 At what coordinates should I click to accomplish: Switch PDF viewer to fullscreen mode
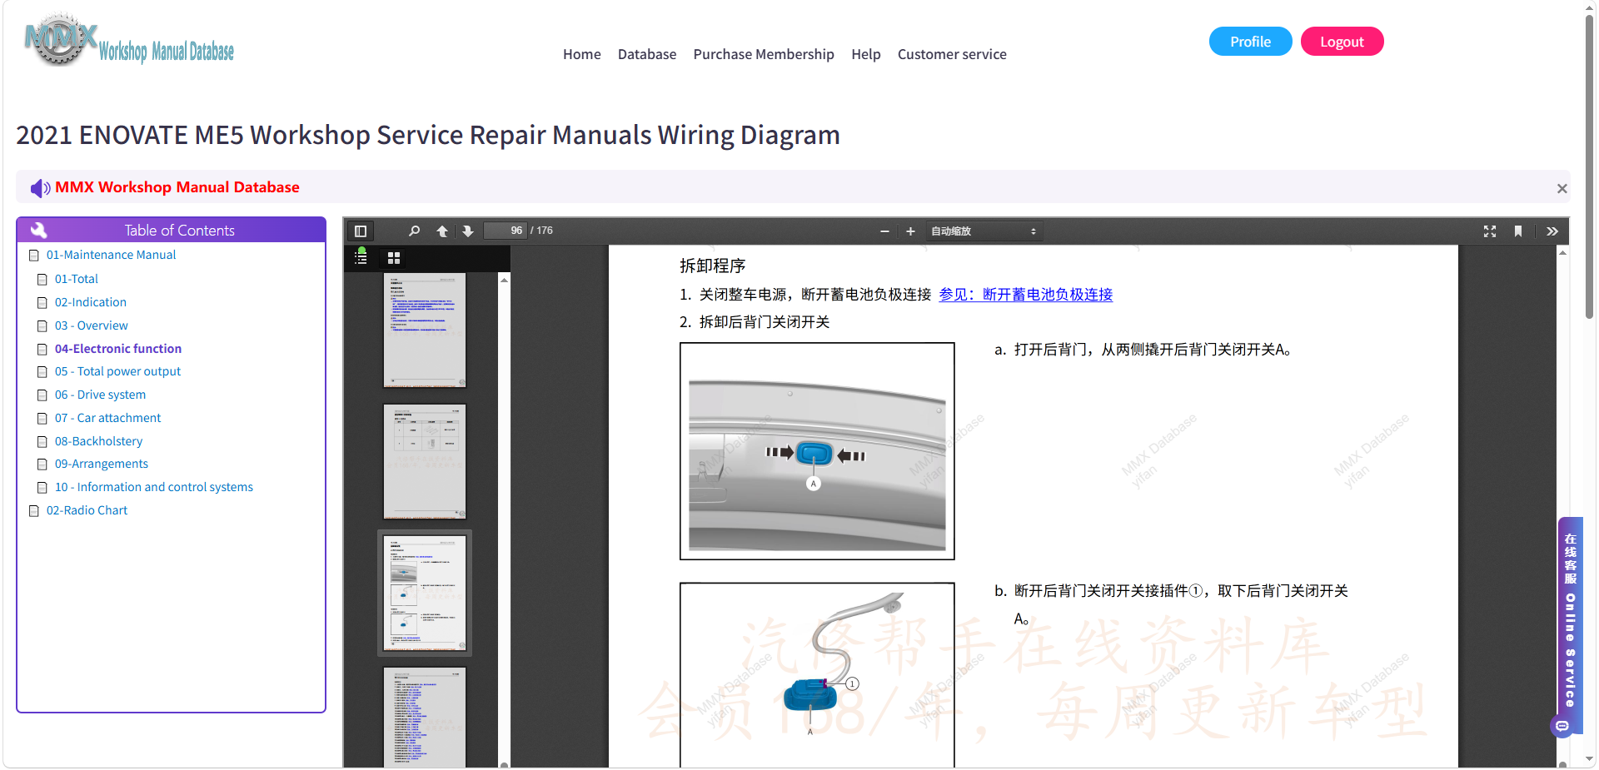click(1490, 231)
